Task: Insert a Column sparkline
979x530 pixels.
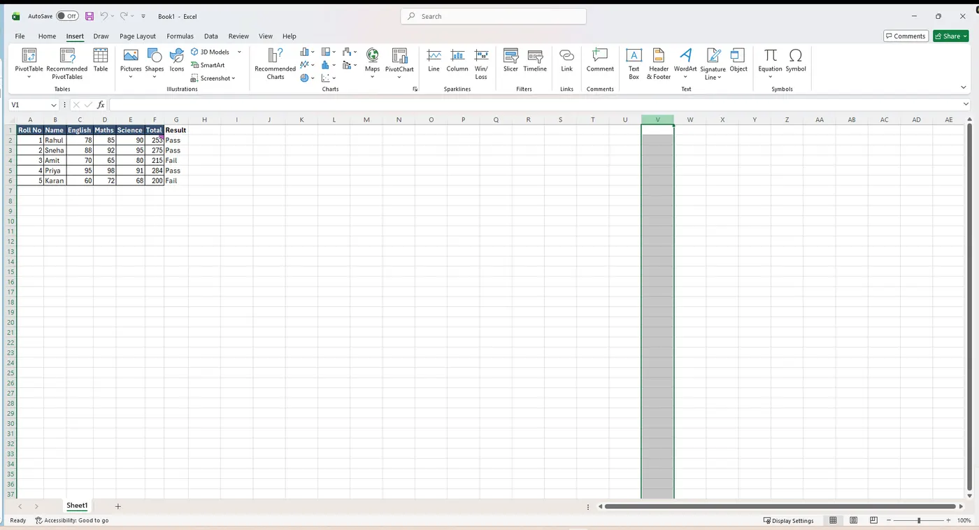Action: pos(457,60)
